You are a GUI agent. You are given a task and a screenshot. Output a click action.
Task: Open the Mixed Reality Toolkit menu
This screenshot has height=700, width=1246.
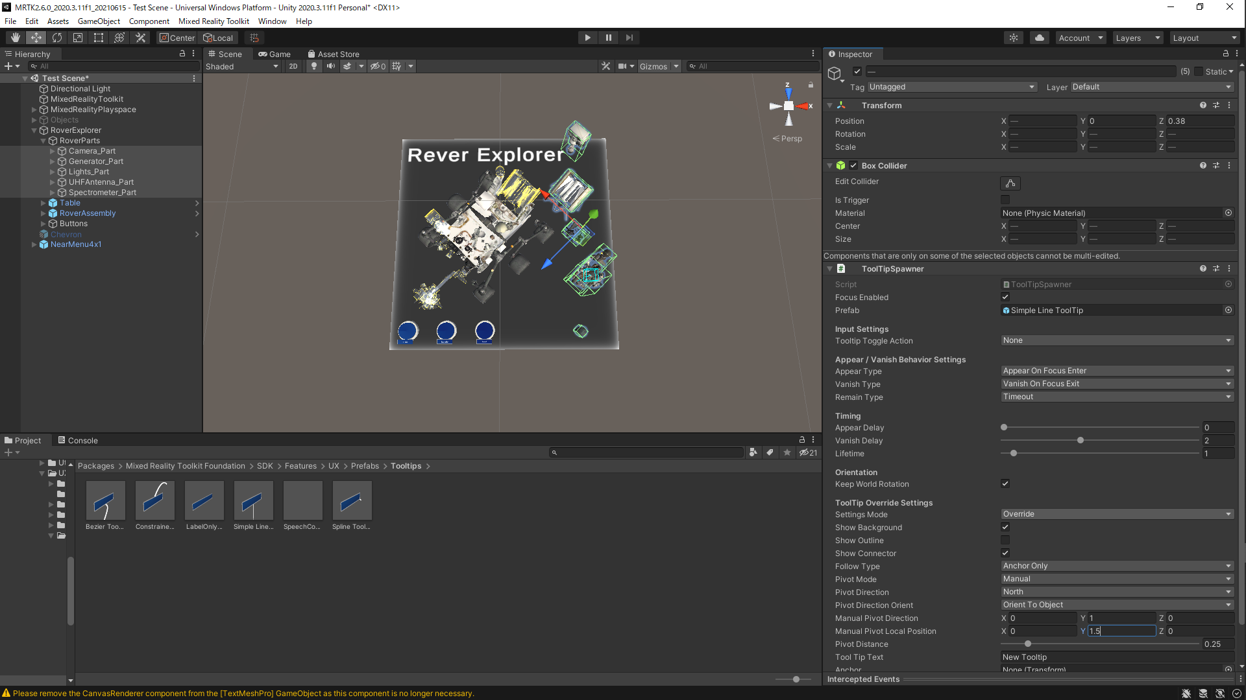[214, 21]
